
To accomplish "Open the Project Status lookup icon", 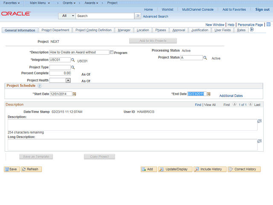I will pyautogui.click(x=205, y=58).
